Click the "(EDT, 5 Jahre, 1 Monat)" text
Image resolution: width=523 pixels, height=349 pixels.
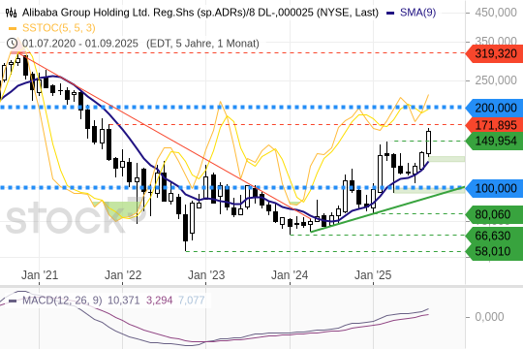click(x=202, y=44)
